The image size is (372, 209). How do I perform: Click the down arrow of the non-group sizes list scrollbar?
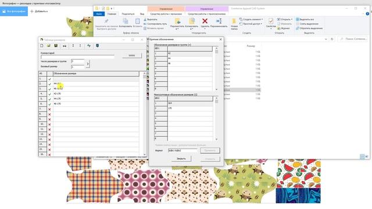point(216,139)
